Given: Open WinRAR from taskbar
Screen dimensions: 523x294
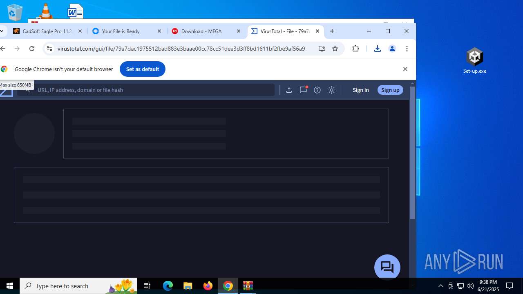Looking at the screenshot, I should click(x=248, y=286).
